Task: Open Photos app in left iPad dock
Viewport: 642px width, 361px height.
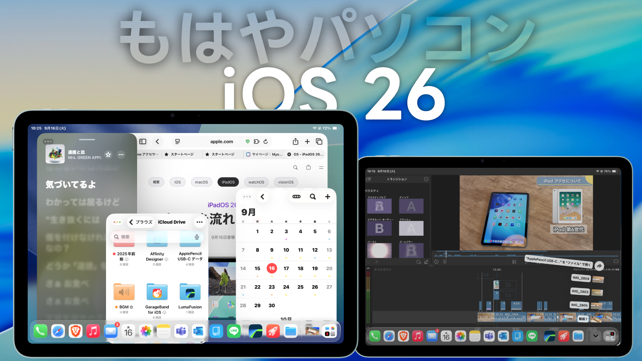Action: tap(146, 331)
